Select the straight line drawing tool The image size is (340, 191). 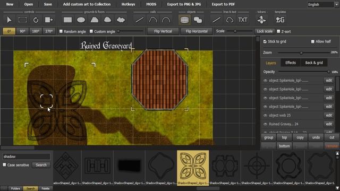[x=216, y=20]
